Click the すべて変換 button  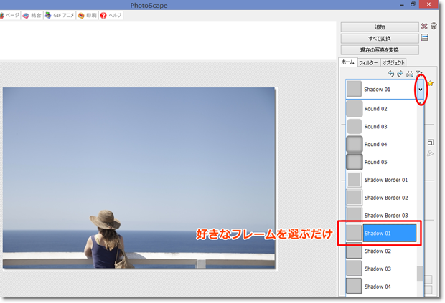click(380, 39)
